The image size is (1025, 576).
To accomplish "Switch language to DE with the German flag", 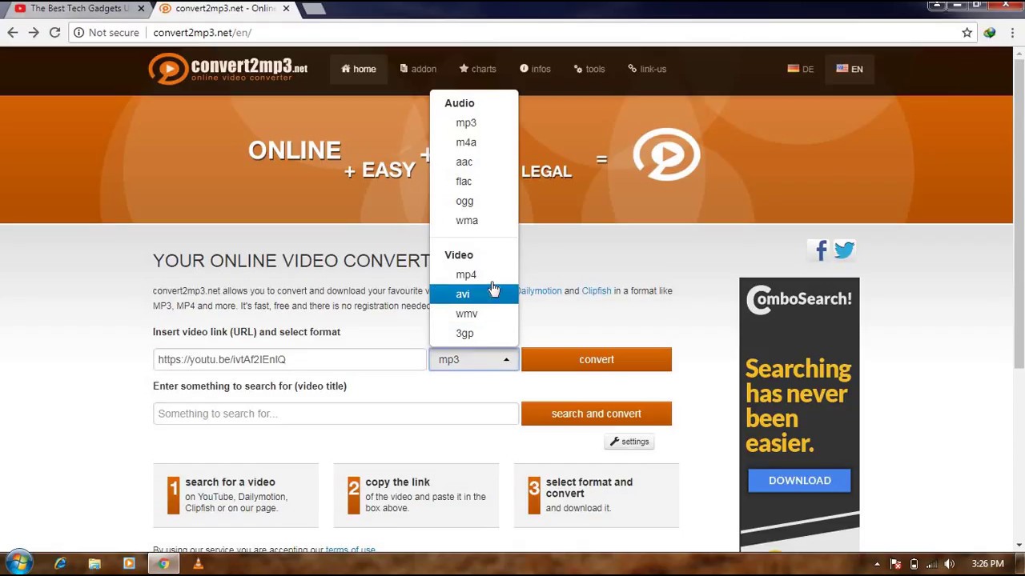I will (x=801, y=69).
